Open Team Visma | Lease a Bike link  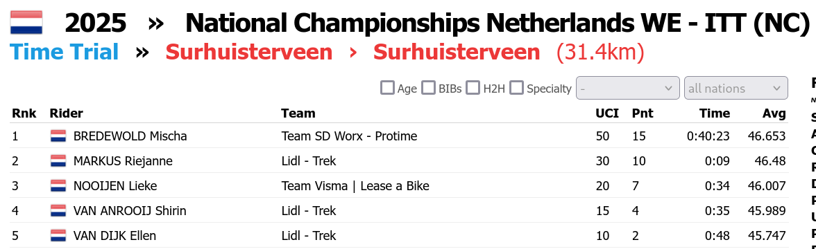pos(355,186)
